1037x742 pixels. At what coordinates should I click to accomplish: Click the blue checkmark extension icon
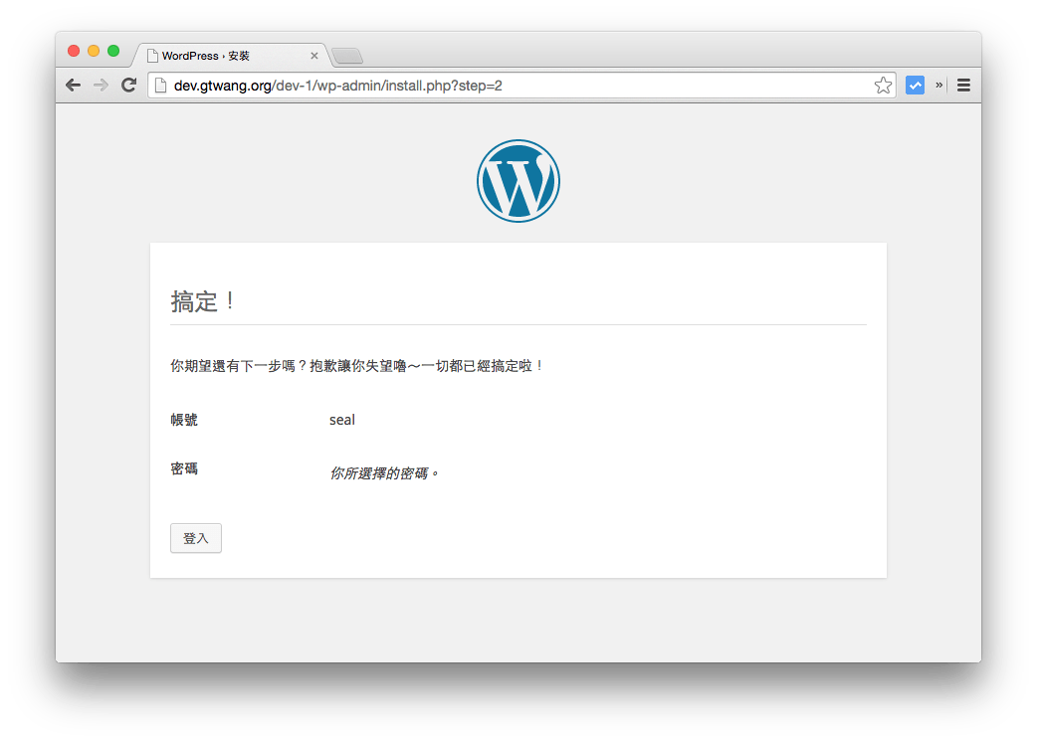pyautogui.click(x=915, y=85)
